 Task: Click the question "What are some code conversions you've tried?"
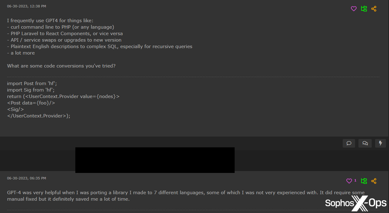[61, 66]
